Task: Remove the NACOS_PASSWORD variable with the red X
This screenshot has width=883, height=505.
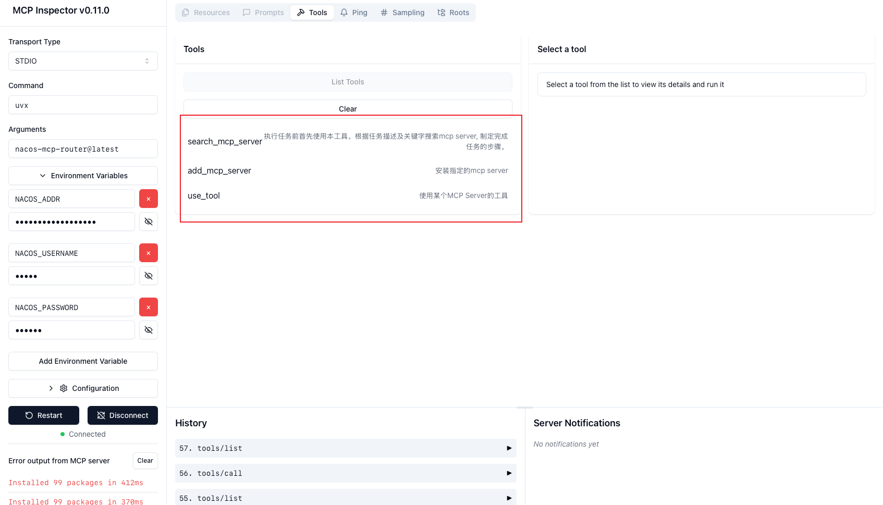Action: (148, 307)
